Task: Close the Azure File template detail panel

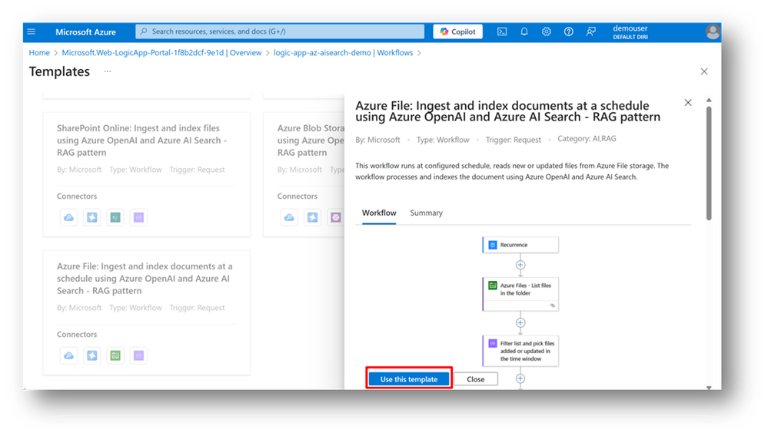Action: click(x=688, y=103)
